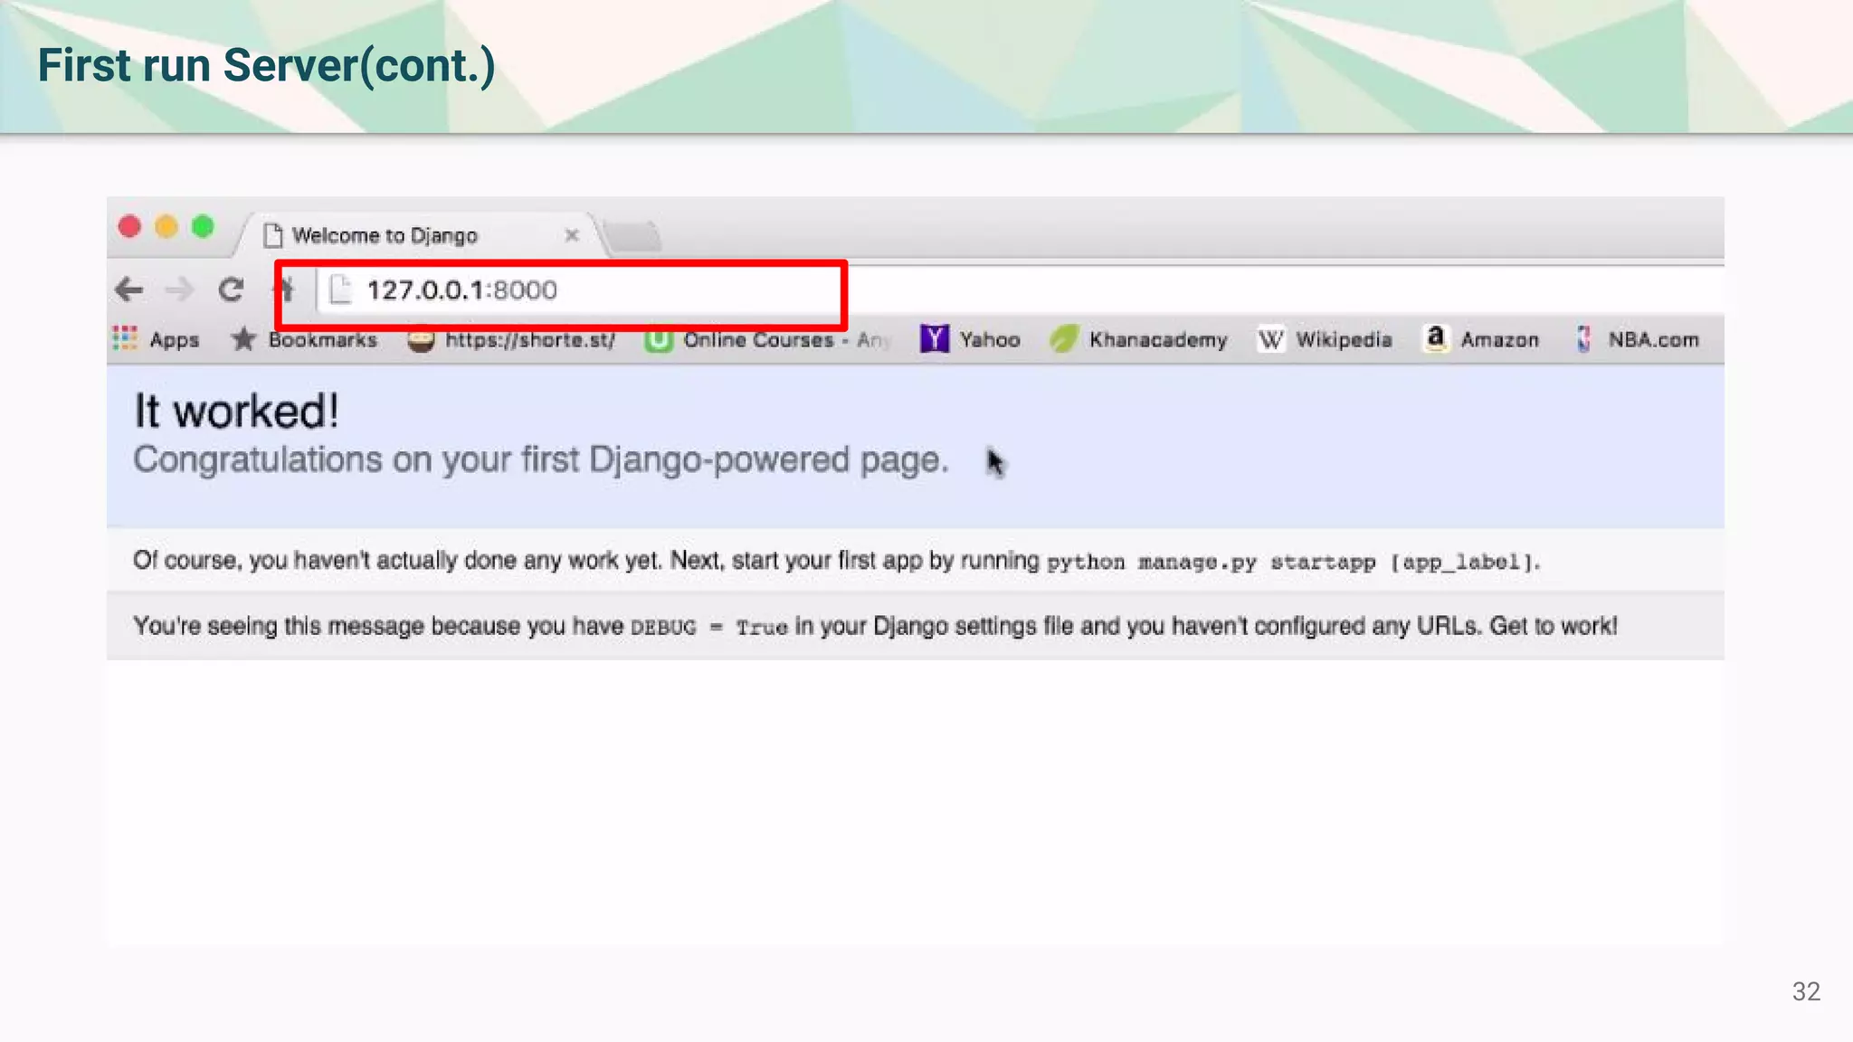This screenshot has width=1853, height=1042.
Task: Open a new tab with the blank tab button
Action: (x=632, y=236)
